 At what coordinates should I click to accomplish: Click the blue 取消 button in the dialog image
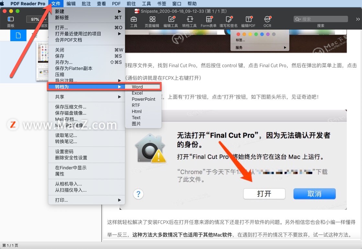[314, 194]
